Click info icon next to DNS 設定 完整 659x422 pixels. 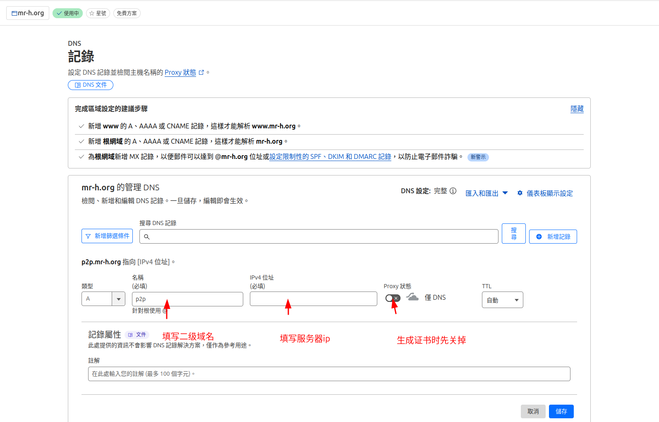click(x=453, y=191)
